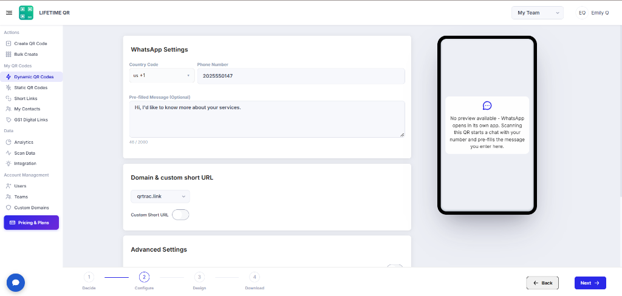622x296 pixels.
Task: Click the Scan Data pulse icon
Action: (x=9, y=153)
